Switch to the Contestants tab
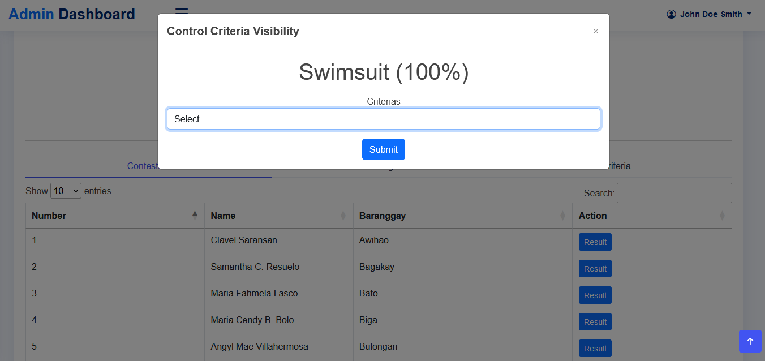765x361 pixels. click(142, 166)
